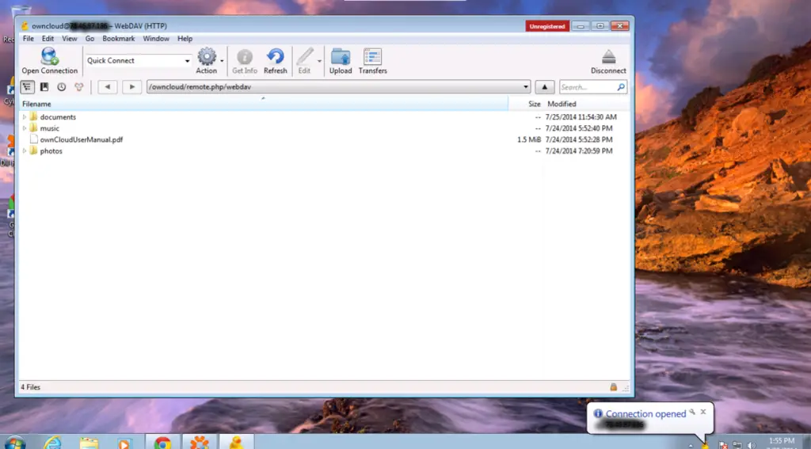Go back to previous folder
Image resolution: width=811 pixels, height=449 pixels.
point(108,87)
